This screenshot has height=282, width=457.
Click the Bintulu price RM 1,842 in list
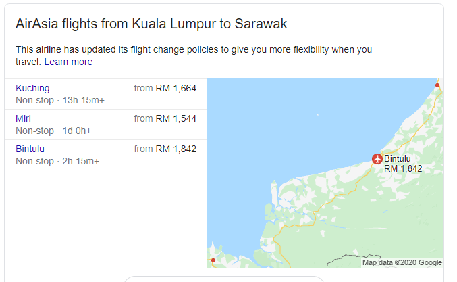click(x=176, y=149)
